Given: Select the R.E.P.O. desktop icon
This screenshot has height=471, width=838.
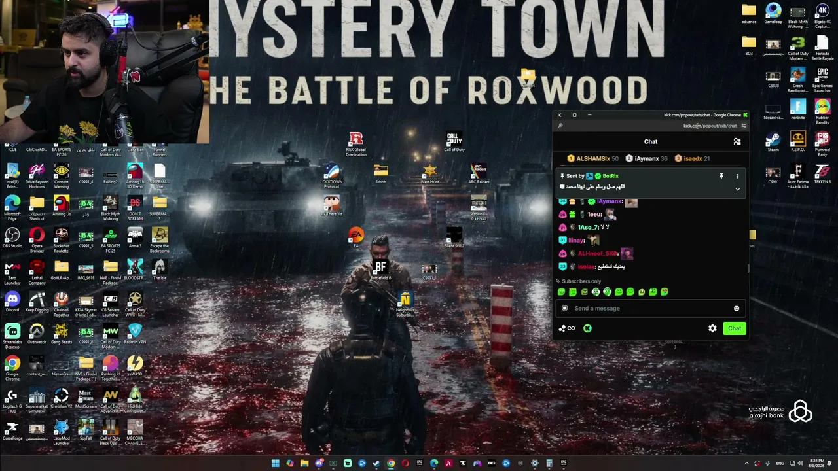Looking at the screenshot, I should coord(797,141).
